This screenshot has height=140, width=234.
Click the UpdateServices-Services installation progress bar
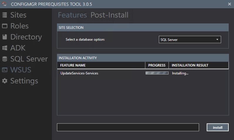157,73
